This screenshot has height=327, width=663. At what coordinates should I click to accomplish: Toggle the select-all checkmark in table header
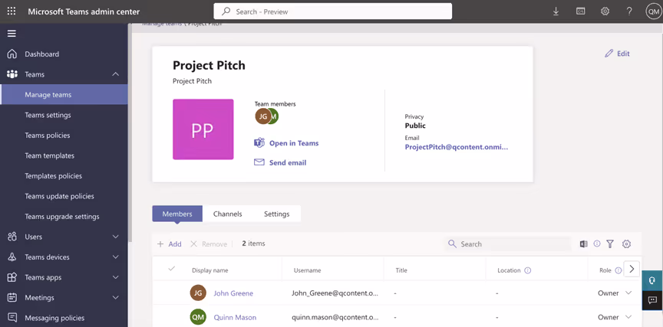tap(171, 268)
